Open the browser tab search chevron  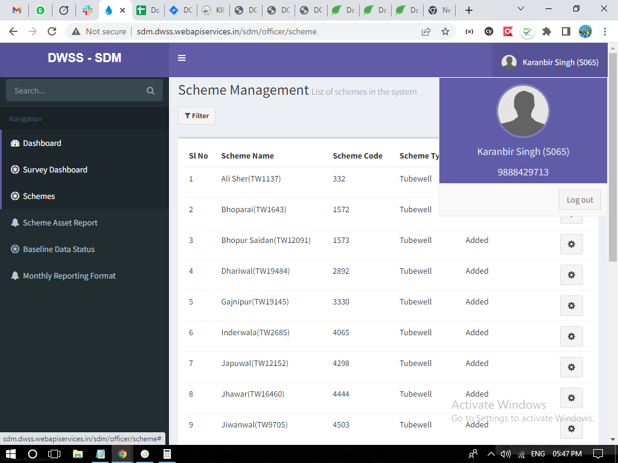521,10
